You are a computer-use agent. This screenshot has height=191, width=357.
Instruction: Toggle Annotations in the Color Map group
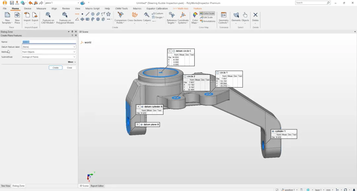[208, 21]
